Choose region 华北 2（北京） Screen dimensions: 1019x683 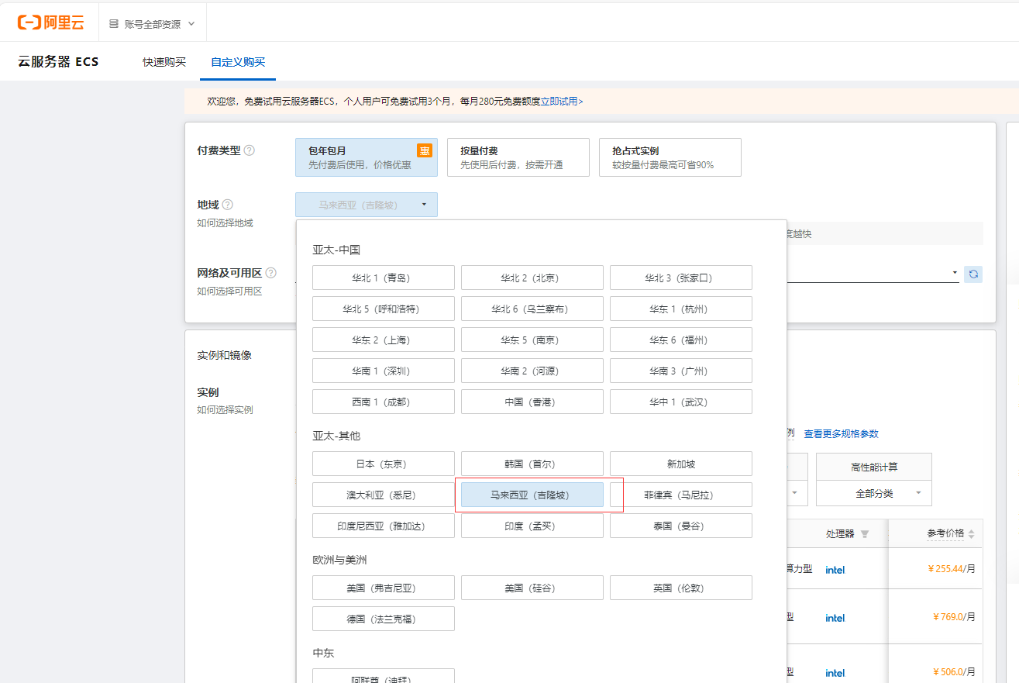pos(532,278)
